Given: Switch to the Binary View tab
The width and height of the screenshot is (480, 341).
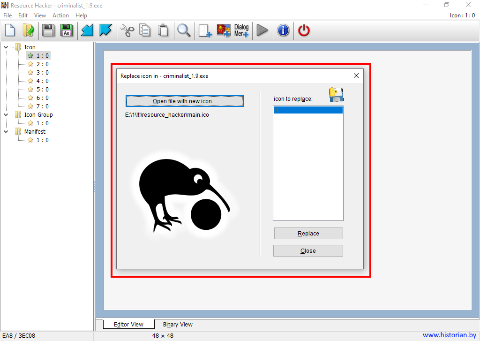Looking at the screenshot, I should [x=178, y=324].
